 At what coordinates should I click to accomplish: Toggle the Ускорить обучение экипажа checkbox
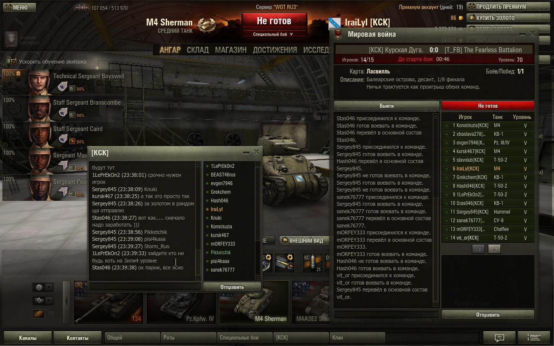(14, 61)
